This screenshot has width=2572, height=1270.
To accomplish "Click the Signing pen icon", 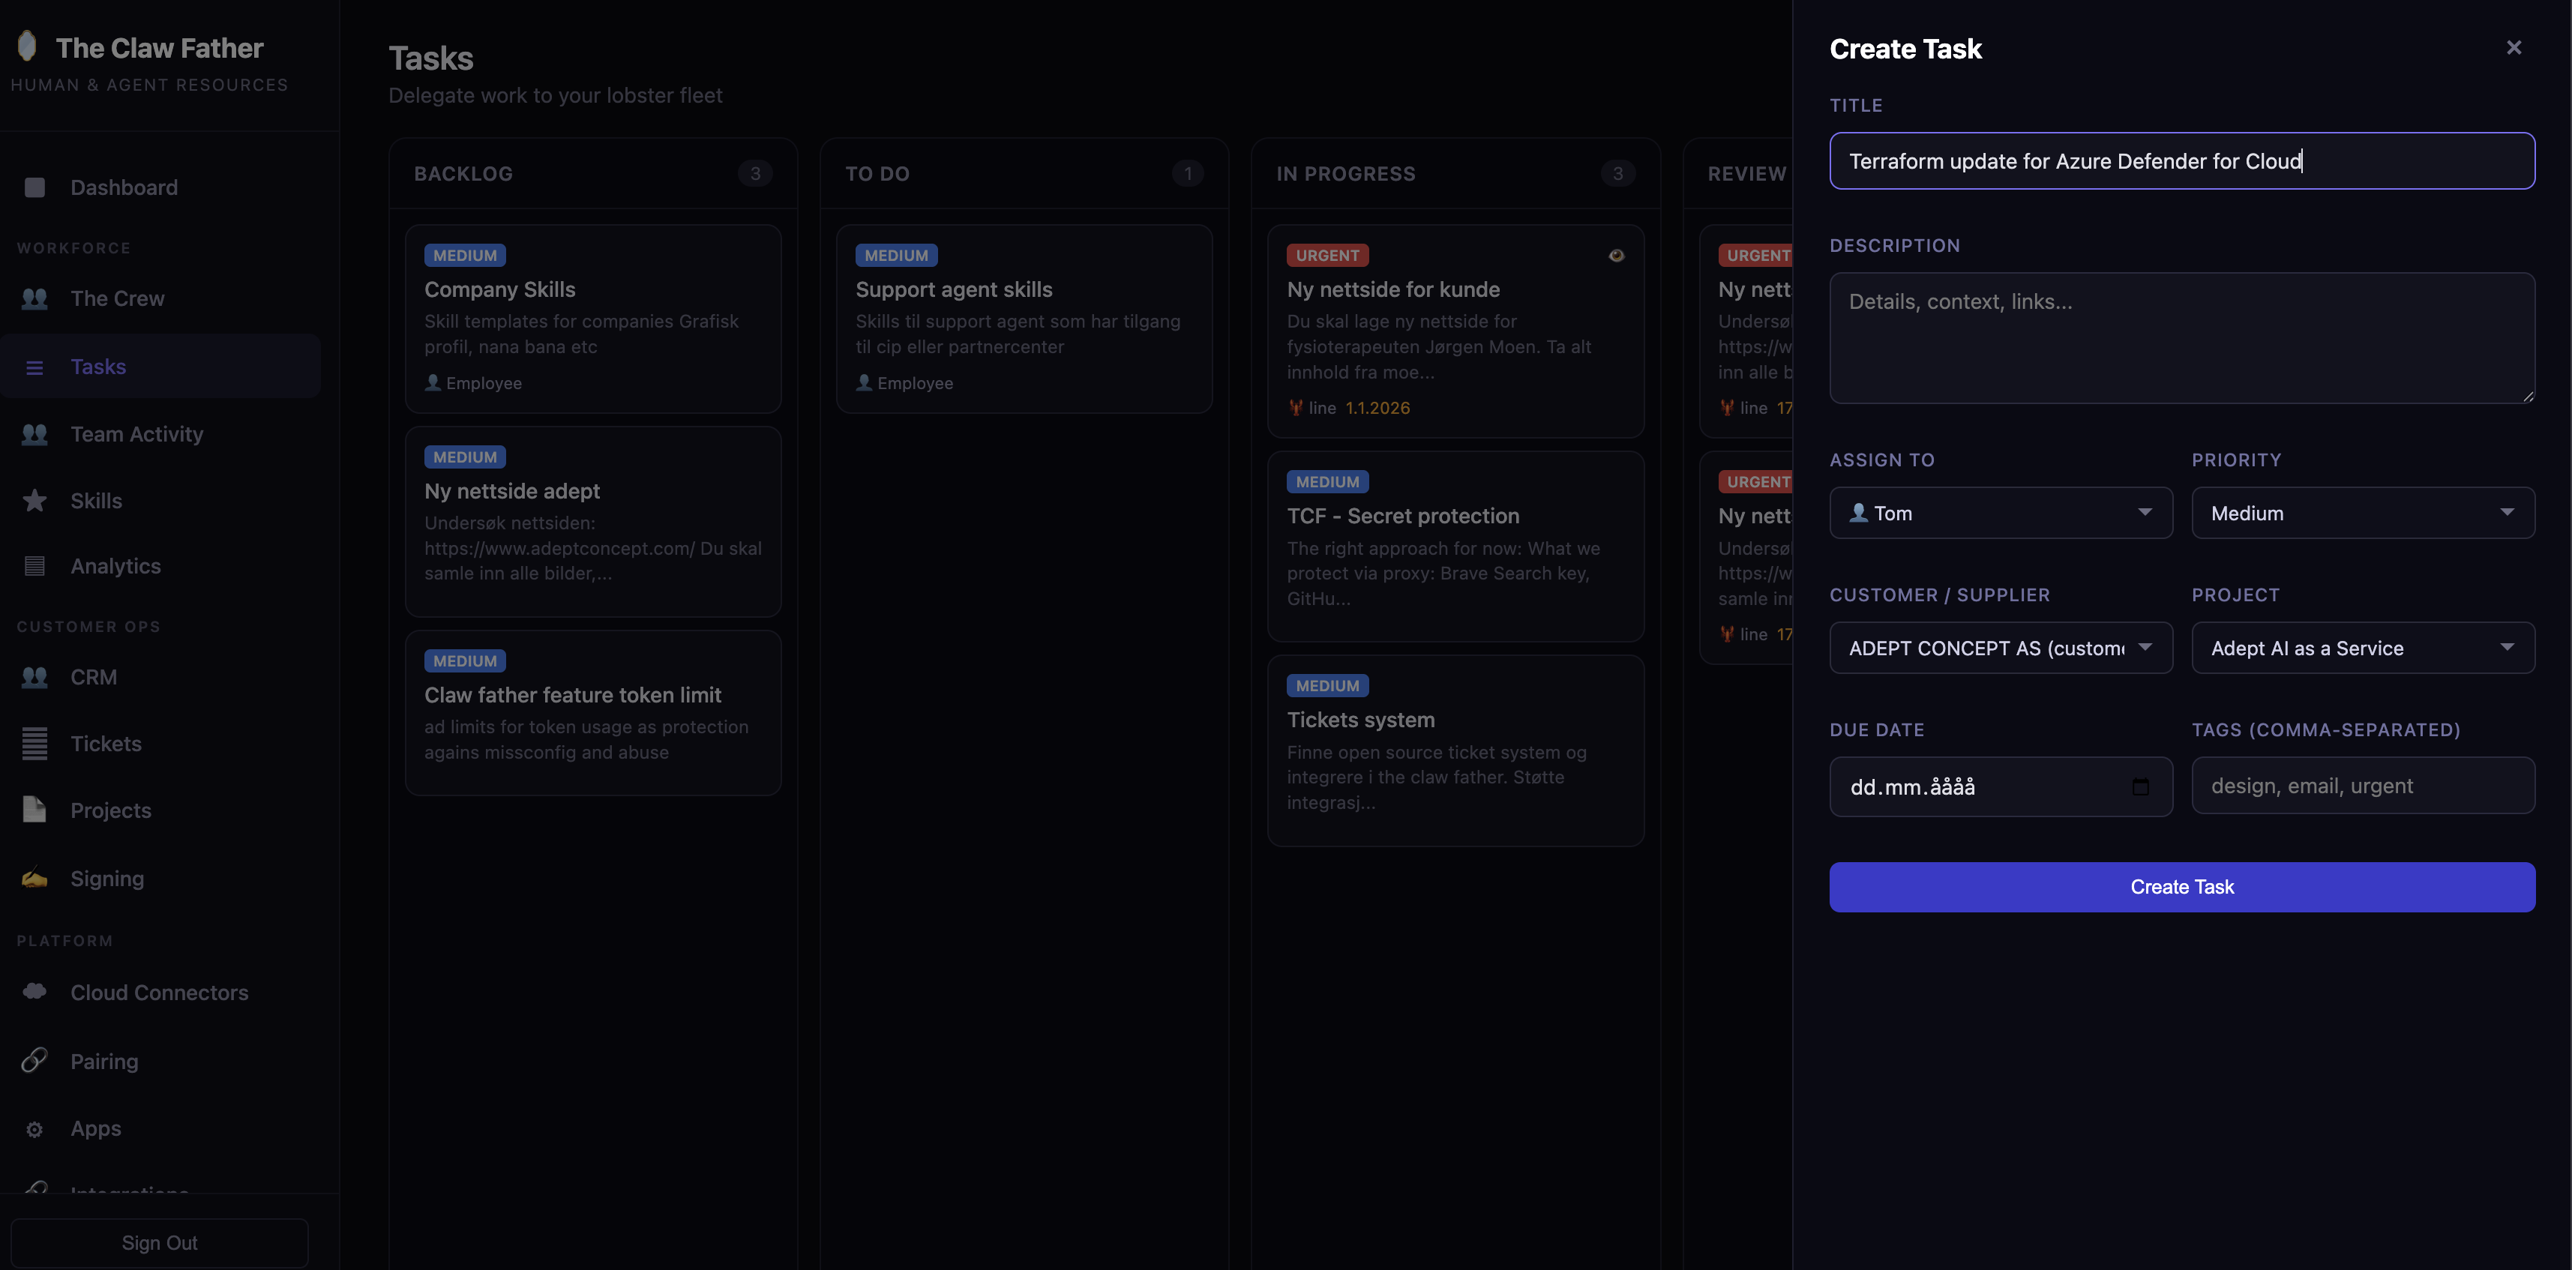I will pyautogui.click(x=35, y=879).
